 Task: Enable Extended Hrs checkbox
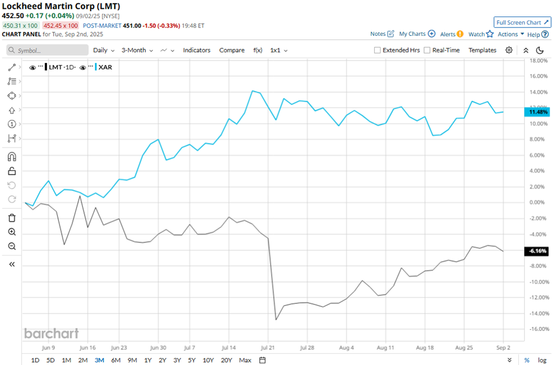377,50
